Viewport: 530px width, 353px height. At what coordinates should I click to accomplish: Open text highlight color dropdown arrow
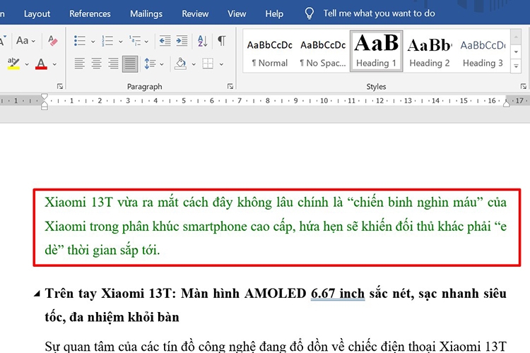point(27,64)
